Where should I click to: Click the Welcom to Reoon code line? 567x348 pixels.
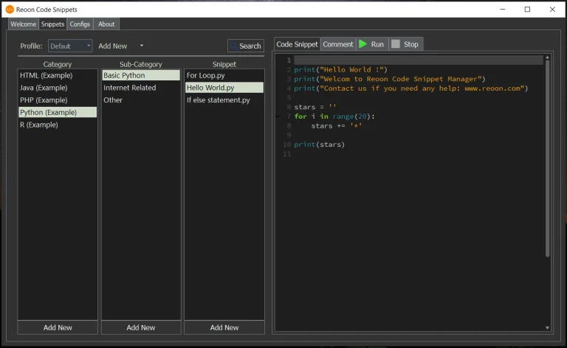pos(390,79)
